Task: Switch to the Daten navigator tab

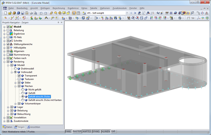Action: click(8, 127)
